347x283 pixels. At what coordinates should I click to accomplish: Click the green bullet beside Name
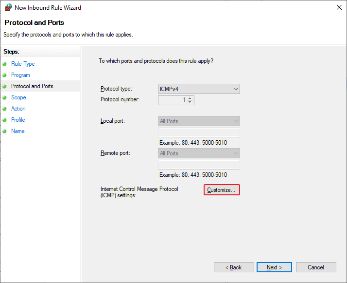(5, 131)
